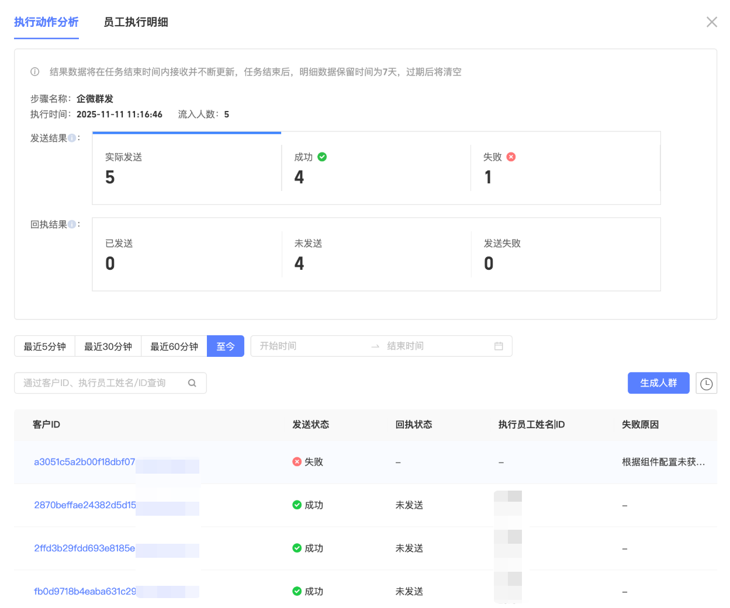This screenshot has height=608, width=730.
Task: Click 成功 status icon in 2ffd3b29 row
Action: [x=297, y=548]
